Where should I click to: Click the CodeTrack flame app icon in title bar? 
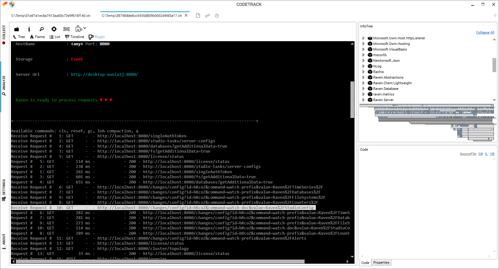4,4
